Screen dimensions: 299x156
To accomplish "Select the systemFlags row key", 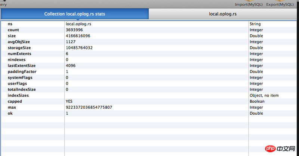I will (x=20, y=77).
